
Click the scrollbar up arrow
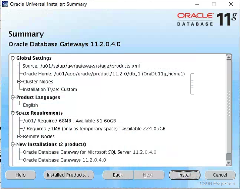[229, 57]
